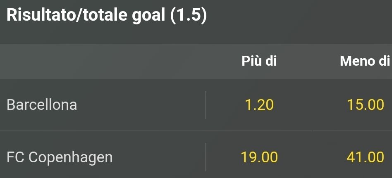This screenshot has width=392, height=178.
Task: Collapse the Risultato/totale goal (1.5) market
Action: coord(107,16)
